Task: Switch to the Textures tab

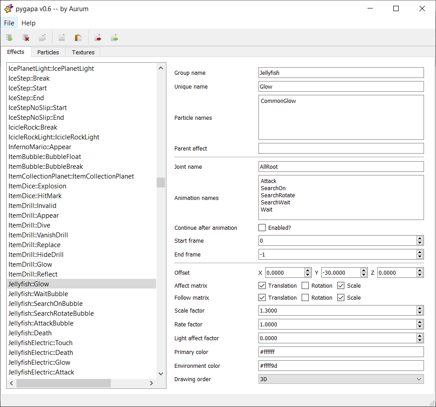Action: (83, 52)
